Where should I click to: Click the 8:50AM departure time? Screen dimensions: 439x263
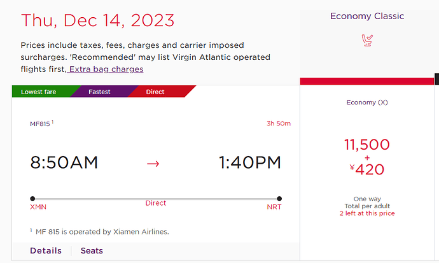point(64,162)
